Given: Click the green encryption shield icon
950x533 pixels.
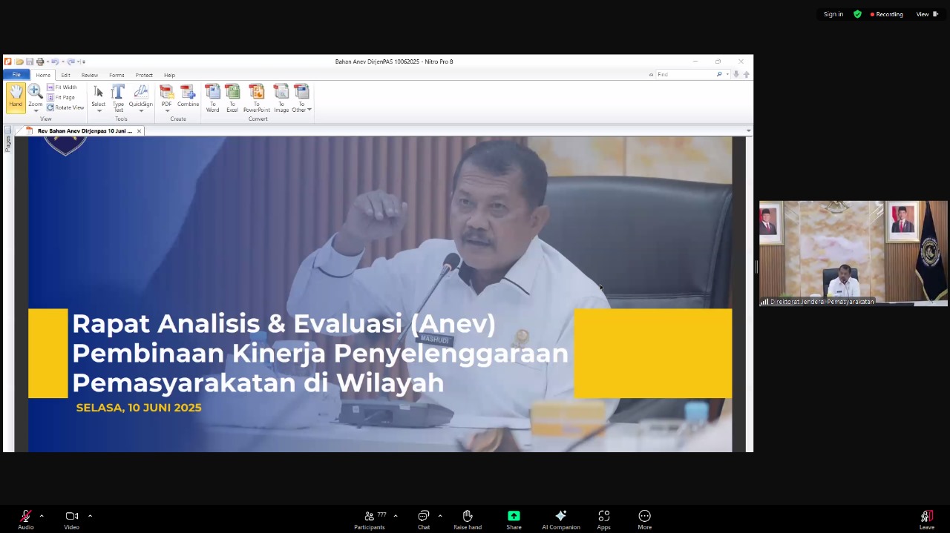Looking at the screenshot, I should (857, 14).
